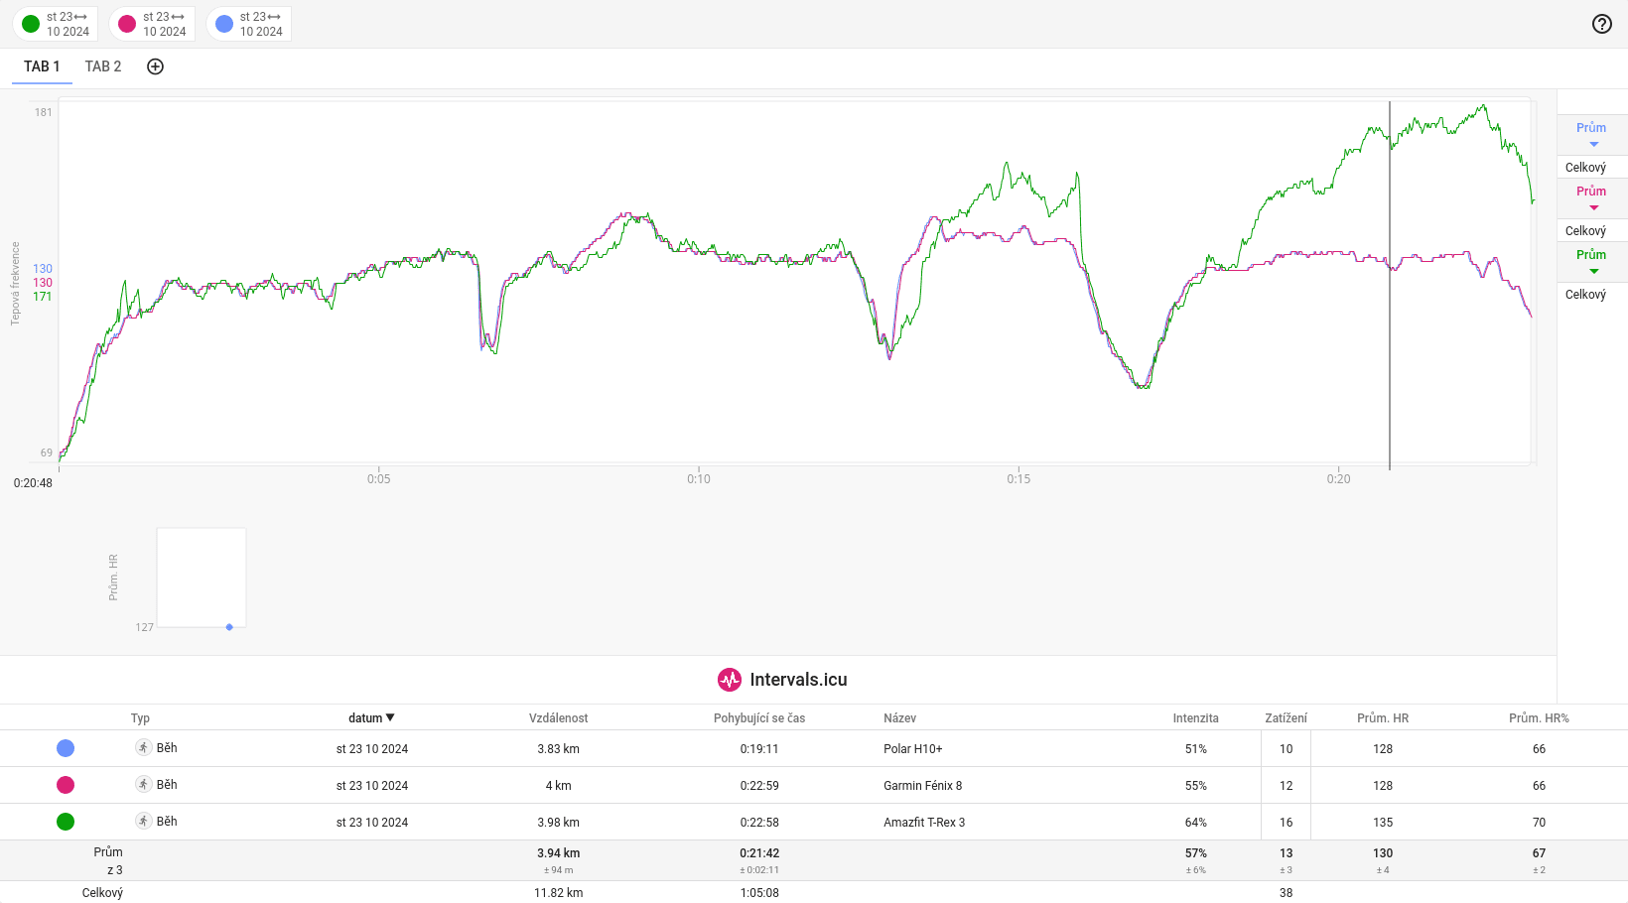Open the help question mark icon
This screenshot has height=903, width=1628.
point(1601,24)
